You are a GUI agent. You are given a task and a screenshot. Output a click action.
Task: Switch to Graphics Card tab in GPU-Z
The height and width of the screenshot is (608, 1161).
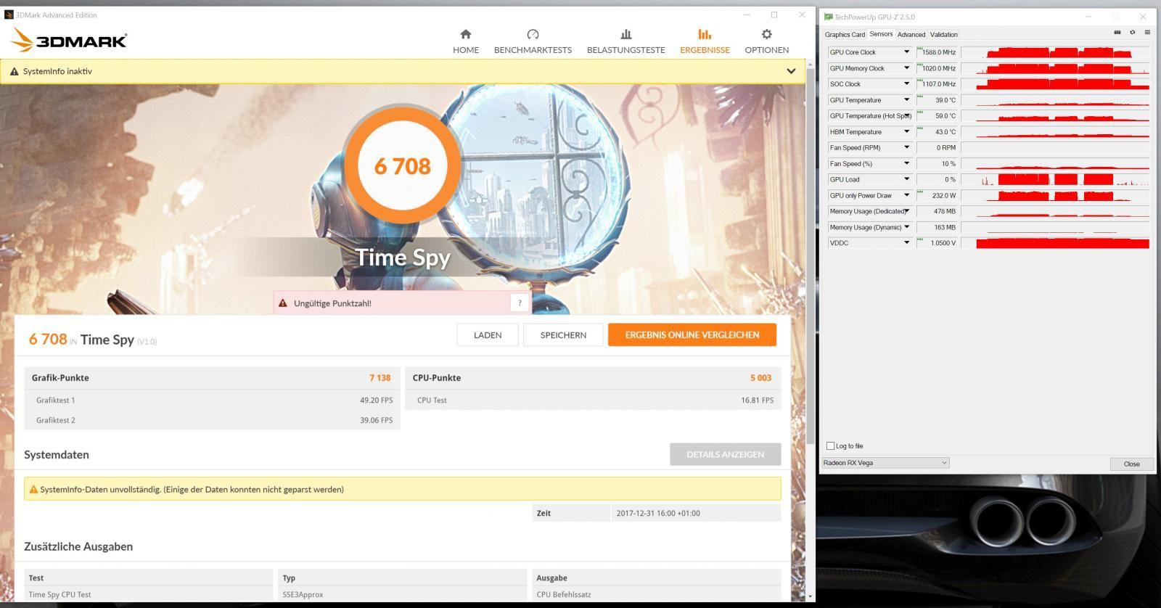point(845,34)
